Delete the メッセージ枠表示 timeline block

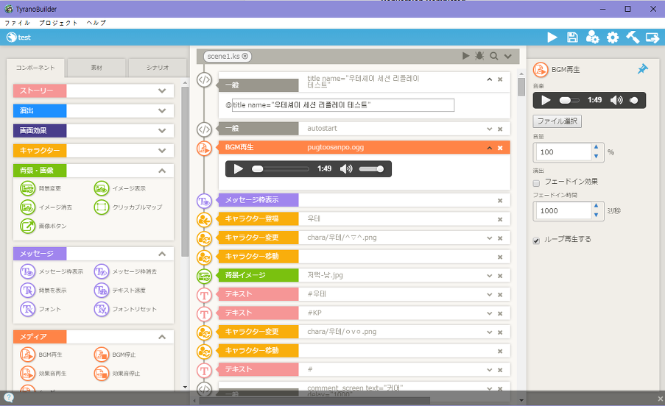tap(500, 201)
